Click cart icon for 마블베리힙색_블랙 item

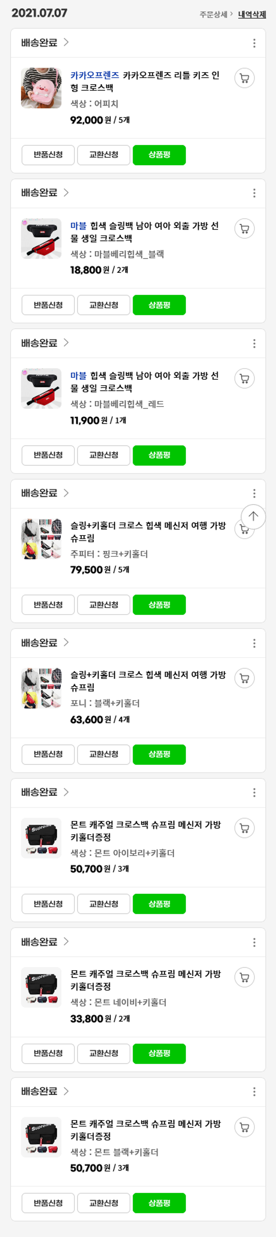pos(244,228)
